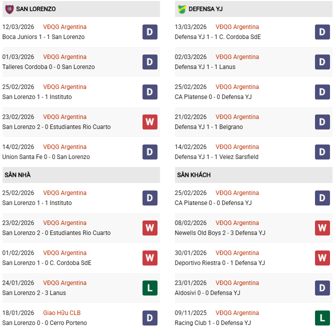The height and width of the screenshot is (330, 333).
Task: Click the loss badge for San Lorenzo 2-3 Lanus
Action: 150,288
